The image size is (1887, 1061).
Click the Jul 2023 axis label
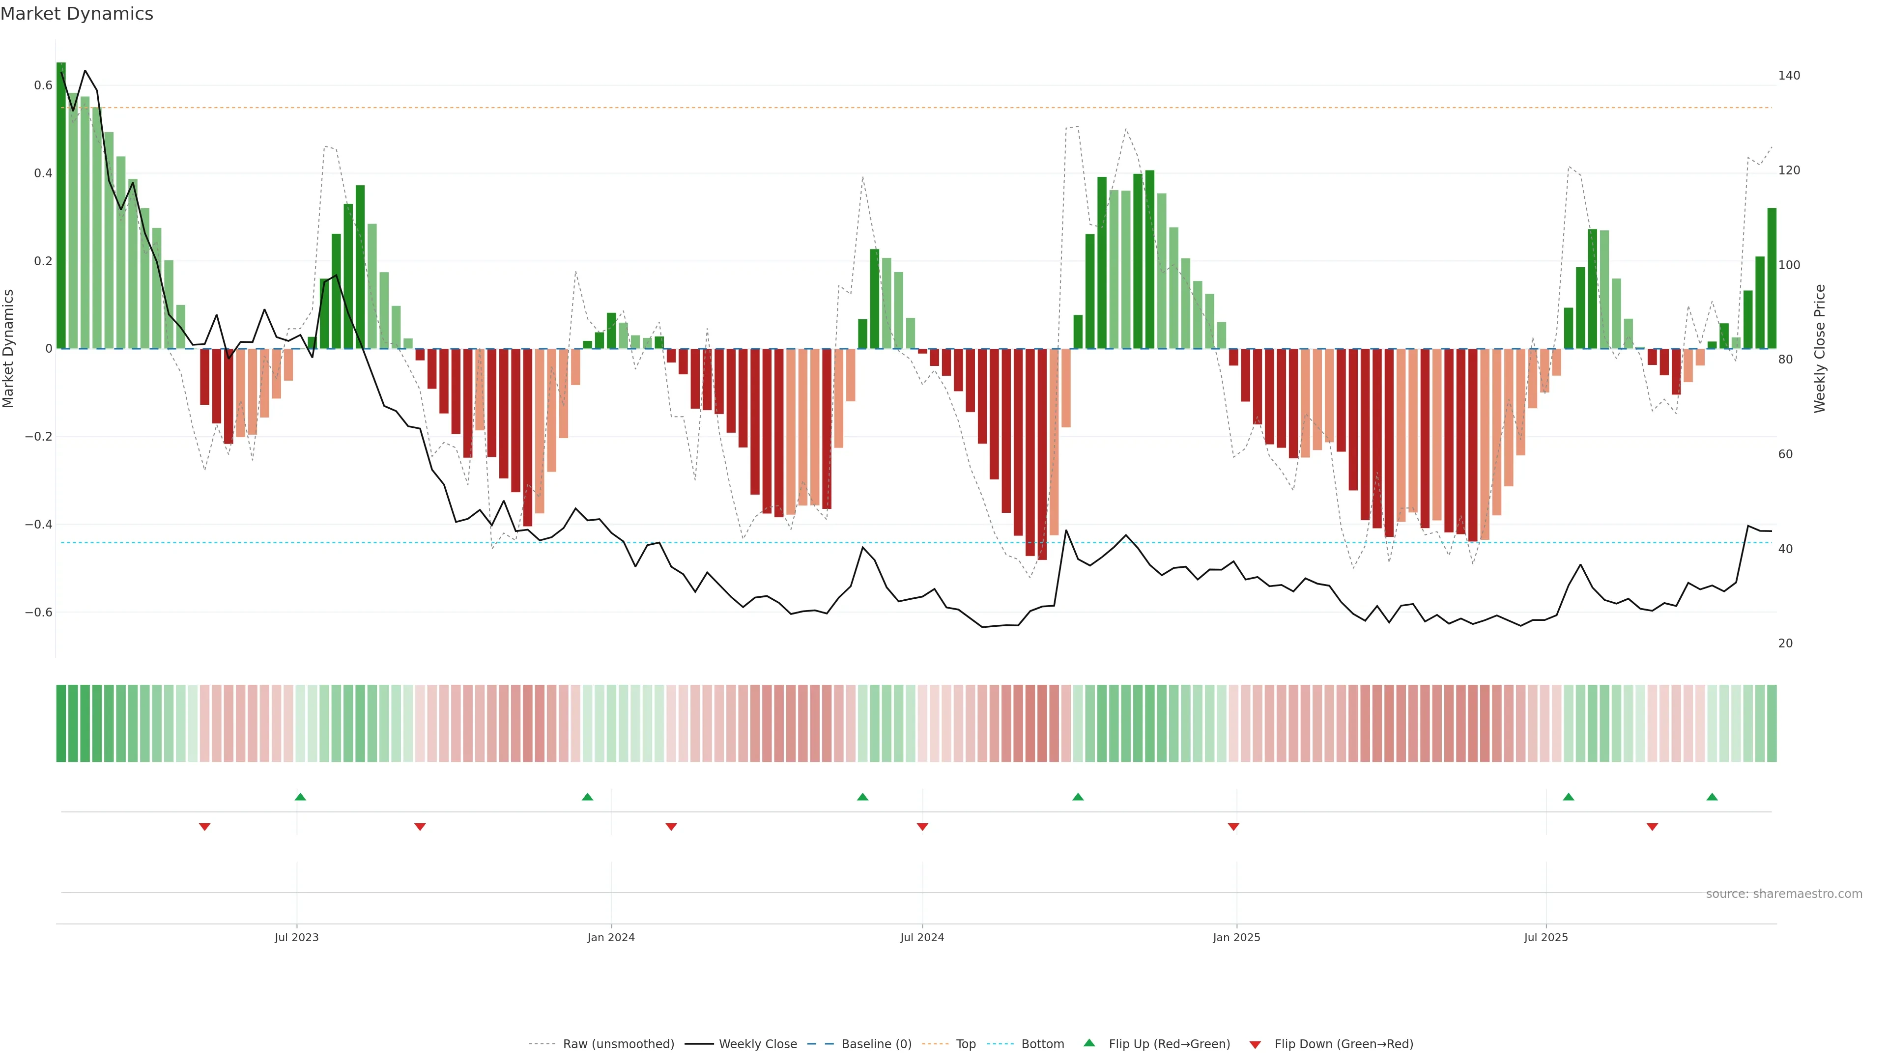tap(297, 937)
